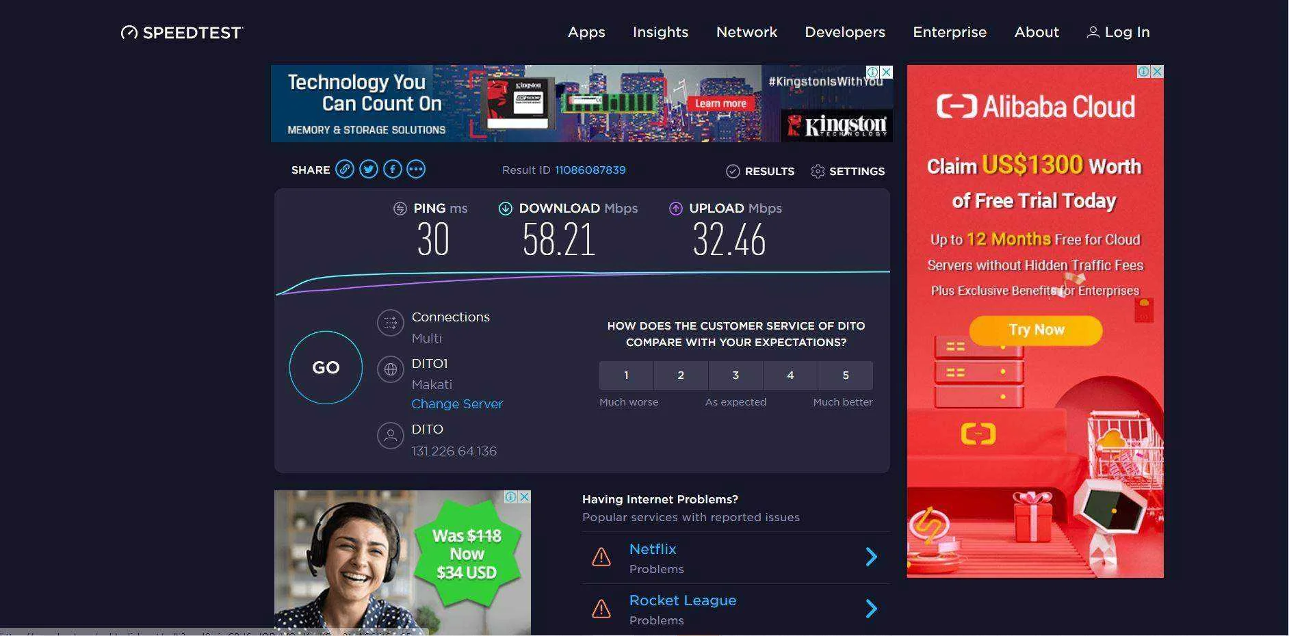1289x636 pixels.
Task: Click the IP address 131.226.64.136
Action: (454, 451)
